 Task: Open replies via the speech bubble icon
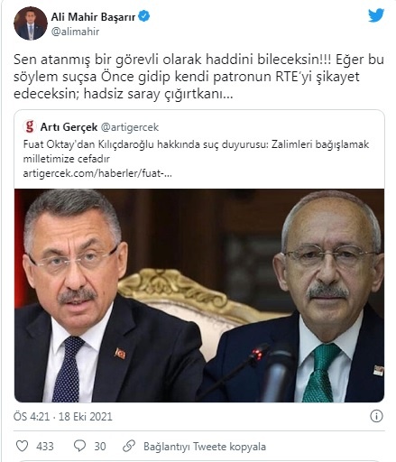[79, 446]
